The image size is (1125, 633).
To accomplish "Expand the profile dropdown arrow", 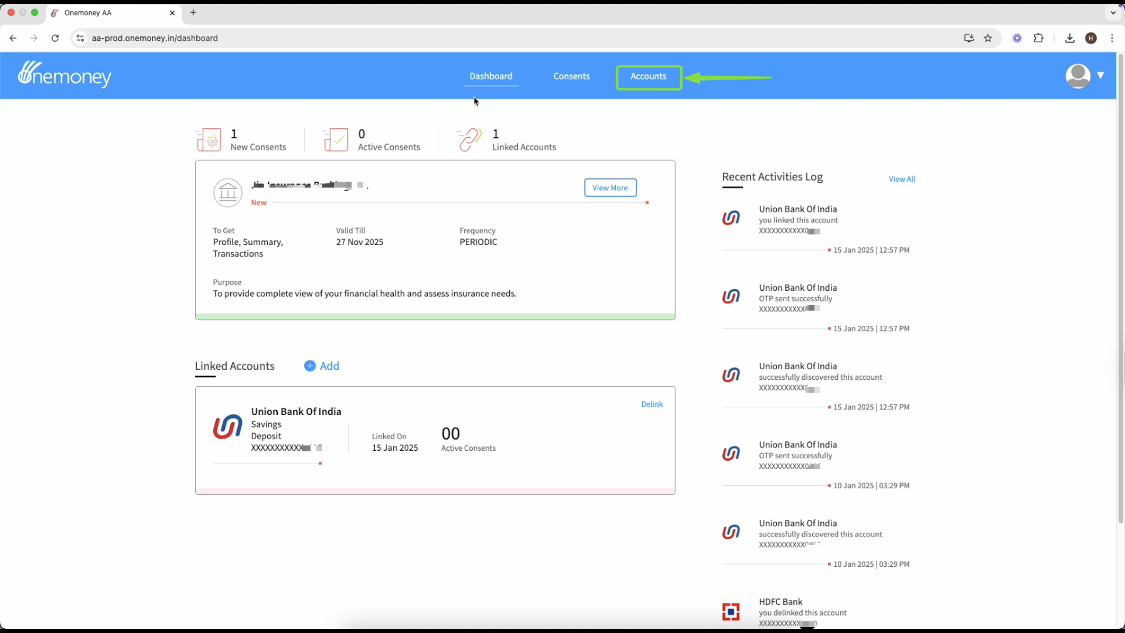I will 1100,75.
